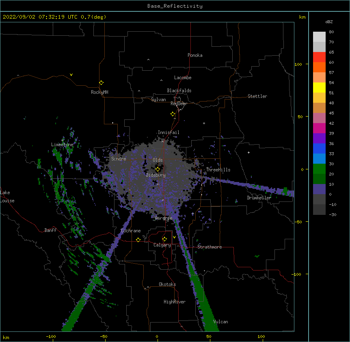Click the -50 tick on vertical km axis
Image resolution: width=350 pixels, height=342 pixels.
point(298,222)
